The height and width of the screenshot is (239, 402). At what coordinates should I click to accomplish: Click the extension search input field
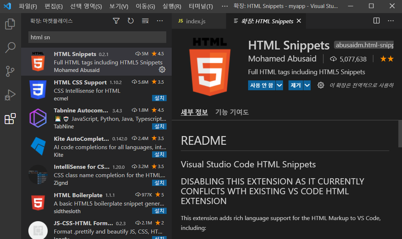point(97,37)
